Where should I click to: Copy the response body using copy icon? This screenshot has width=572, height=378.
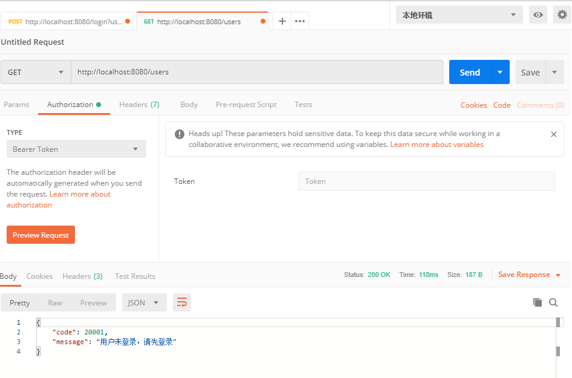pyautogui.click(x=538, y=302)
